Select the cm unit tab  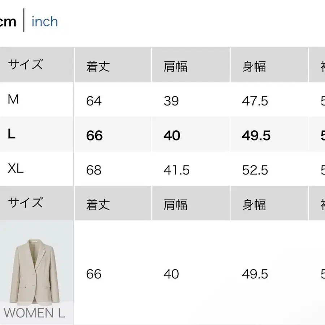8,22
